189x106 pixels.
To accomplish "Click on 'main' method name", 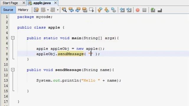I will tap(76, 38).
